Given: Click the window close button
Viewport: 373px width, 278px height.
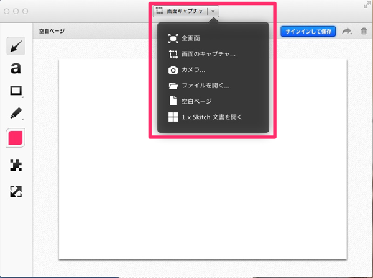Looking at the screenshot, I should click(7, 11).
